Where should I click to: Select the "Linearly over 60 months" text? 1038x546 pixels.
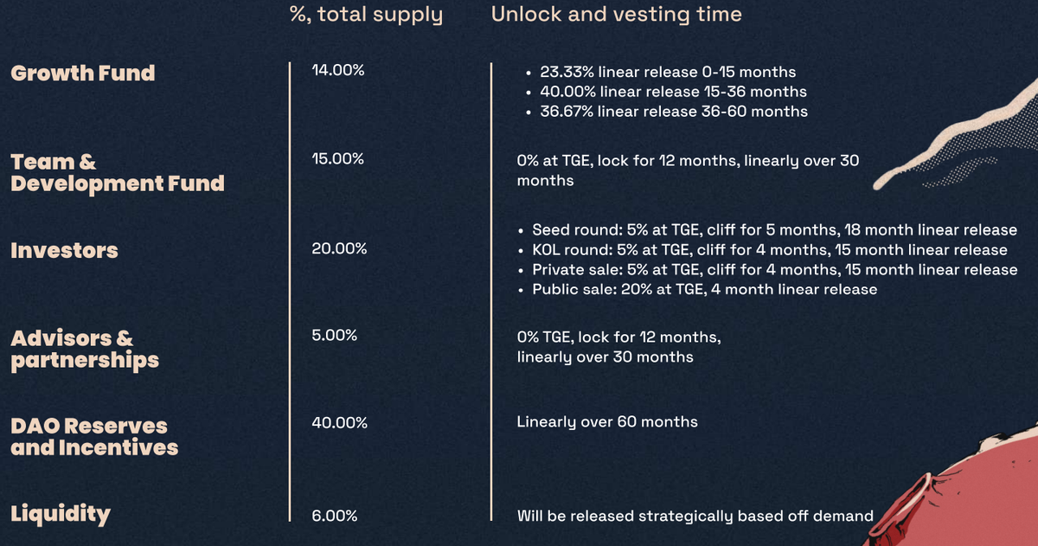click(x=607, y=422)
